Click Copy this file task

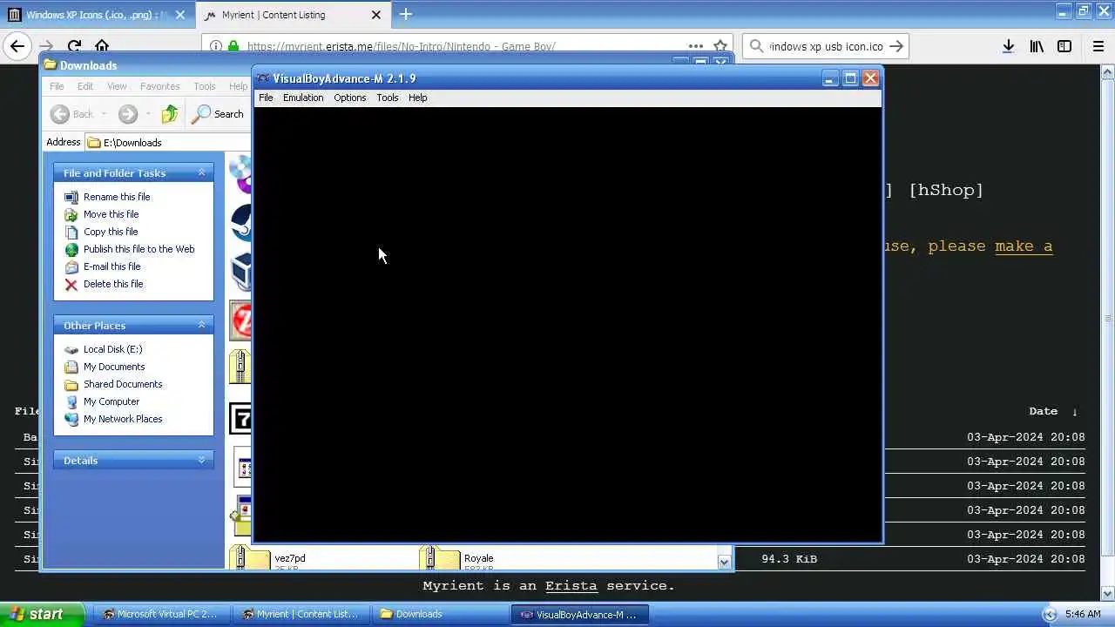(111, 232)
